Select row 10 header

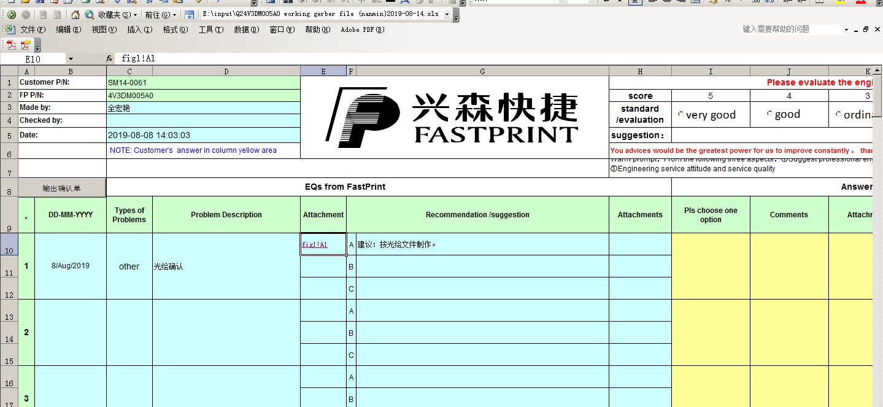click(9, 244)
